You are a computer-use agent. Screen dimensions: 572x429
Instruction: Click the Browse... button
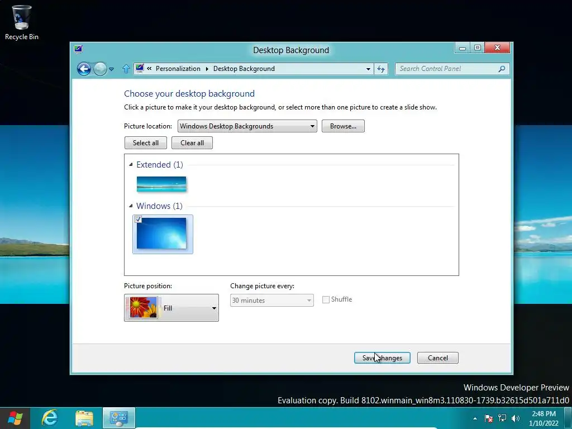[x=343, y=126]
